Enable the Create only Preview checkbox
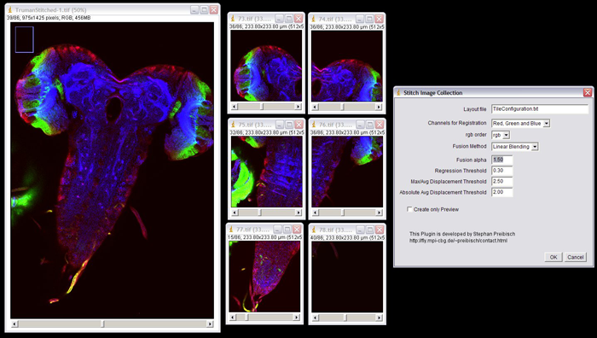Viewport: 597px width, 338px height. [409, 209]
